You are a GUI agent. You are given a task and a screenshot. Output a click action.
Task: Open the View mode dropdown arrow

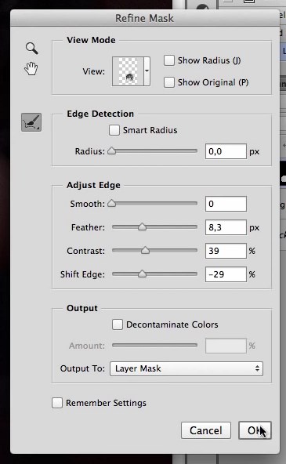point(147,71)
